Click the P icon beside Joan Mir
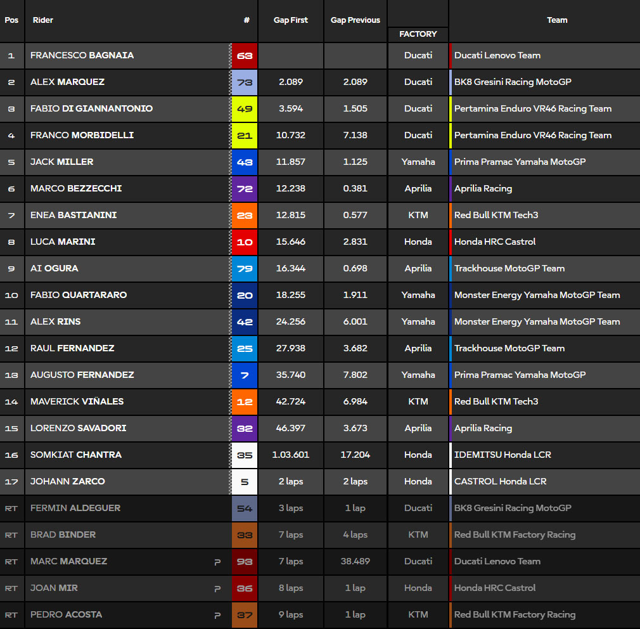640x629 pixels. coord(217,588)
